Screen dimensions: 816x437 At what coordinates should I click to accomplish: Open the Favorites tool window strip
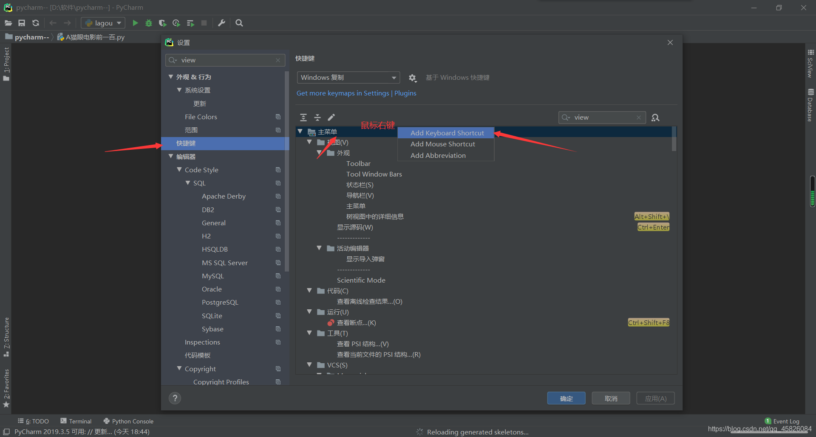pos(6,388)
